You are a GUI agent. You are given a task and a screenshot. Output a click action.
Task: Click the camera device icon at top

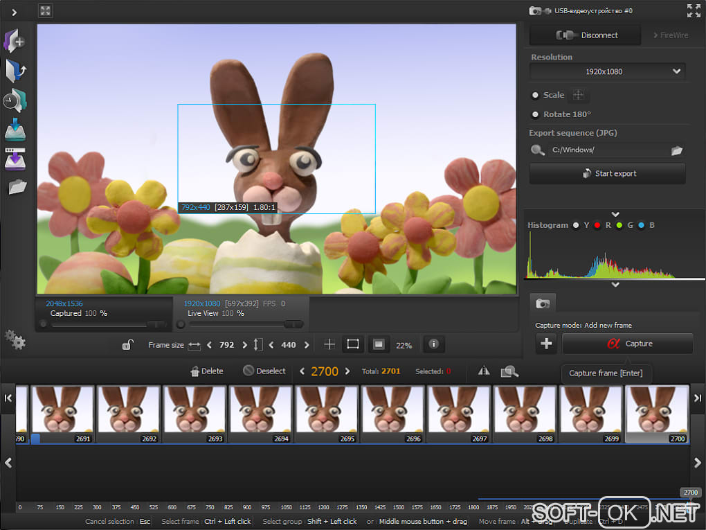[x=540, y=11]
